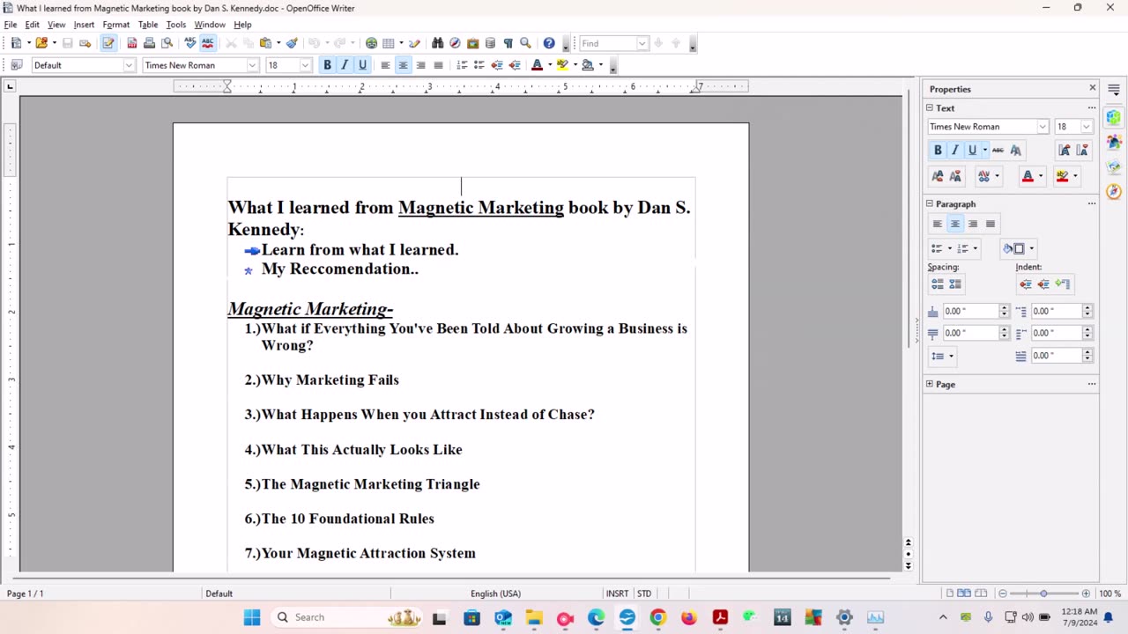Click the Insert Table grid icon

click(388, 42)
